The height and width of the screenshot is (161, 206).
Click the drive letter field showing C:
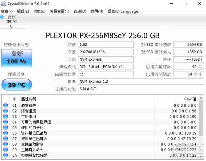(106, 74)
